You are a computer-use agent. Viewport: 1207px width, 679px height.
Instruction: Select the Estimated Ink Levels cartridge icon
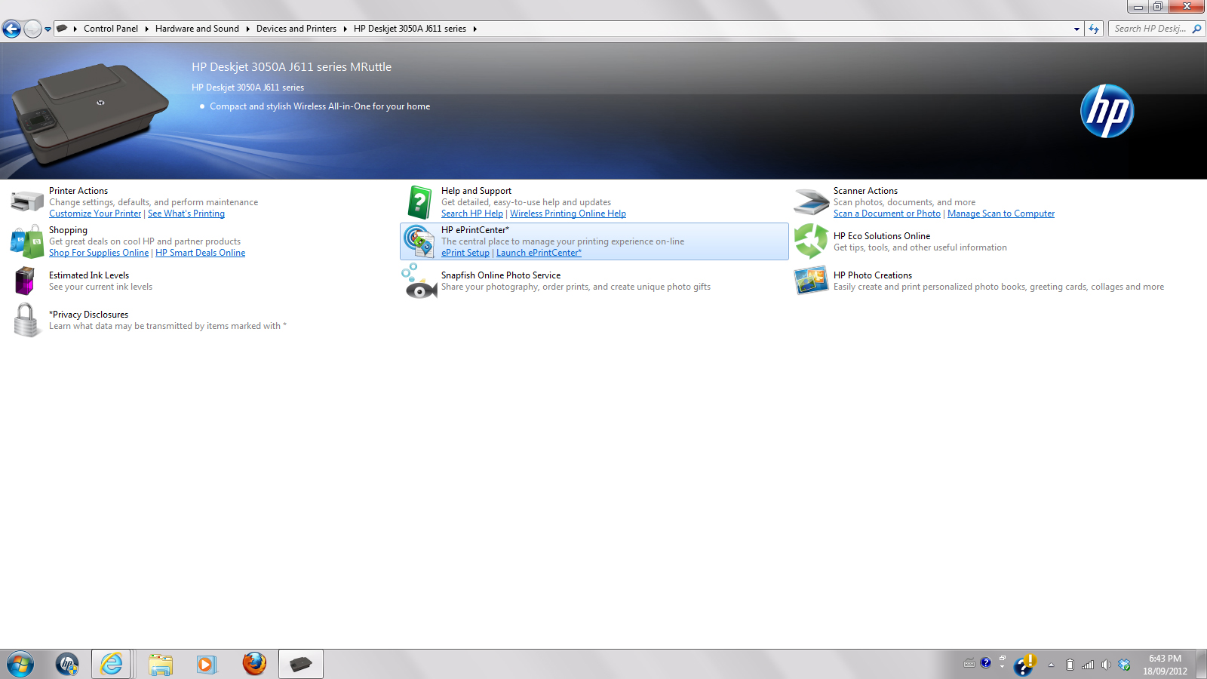point(26,281)
